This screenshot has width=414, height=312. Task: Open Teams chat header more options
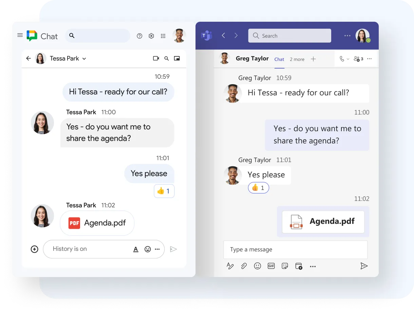click(370, 59)
